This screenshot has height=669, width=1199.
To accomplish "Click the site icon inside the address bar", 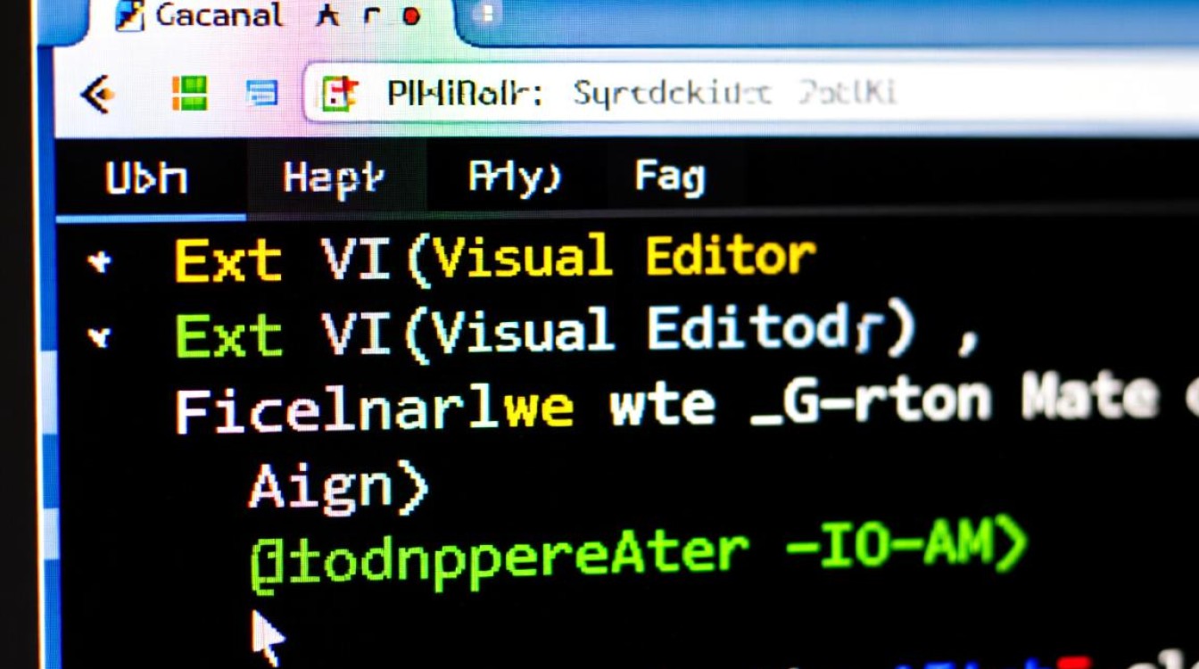I will tap(340, 94).
